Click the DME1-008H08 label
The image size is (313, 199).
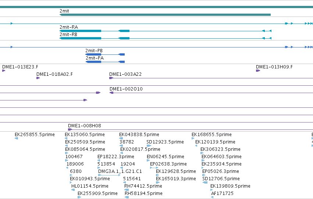pos(85,126)
